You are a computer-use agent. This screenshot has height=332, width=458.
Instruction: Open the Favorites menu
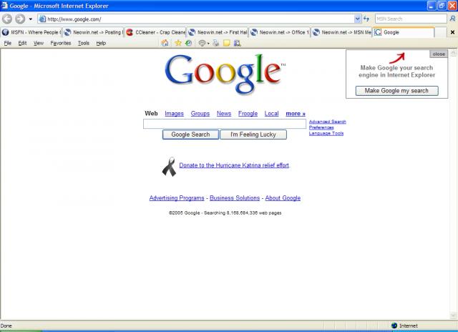[60, 43]
